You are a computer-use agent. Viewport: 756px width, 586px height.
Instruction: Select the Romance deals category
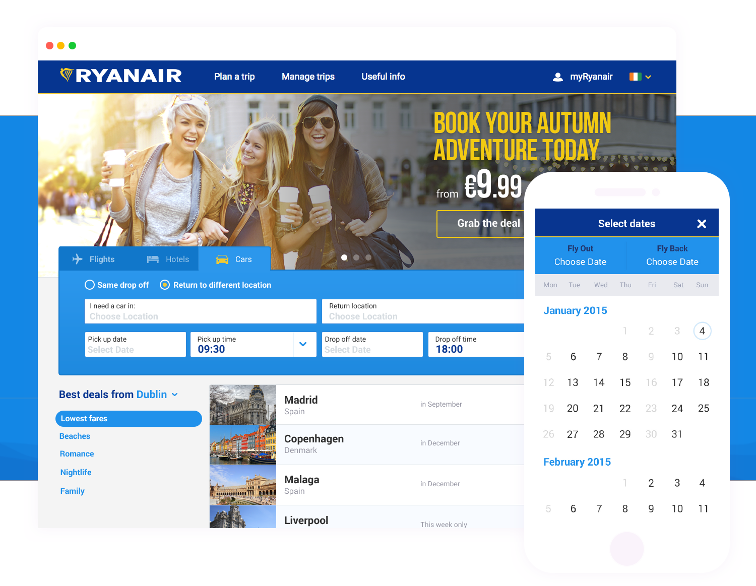coord(77,454)
